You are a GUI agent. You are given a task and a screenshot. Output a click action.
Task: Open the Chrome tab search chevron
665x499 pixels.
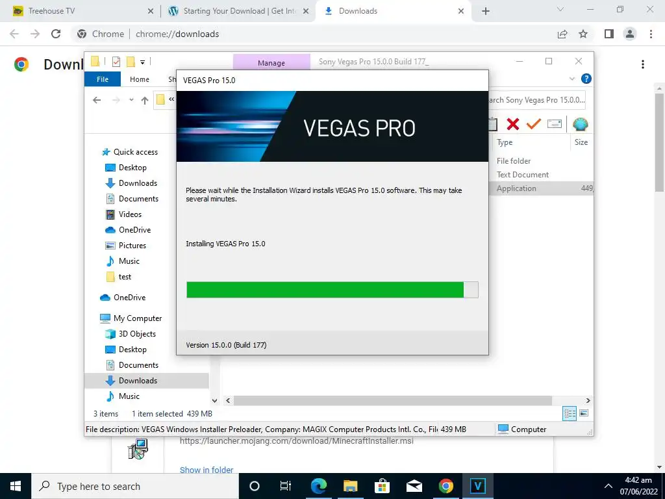coord(560,9)
